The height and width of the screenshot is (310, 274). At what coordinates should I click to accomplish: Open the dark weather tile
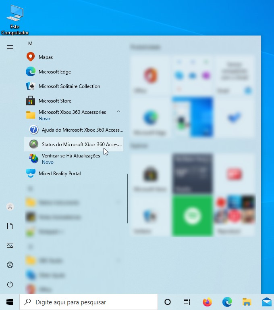point(193,174)
